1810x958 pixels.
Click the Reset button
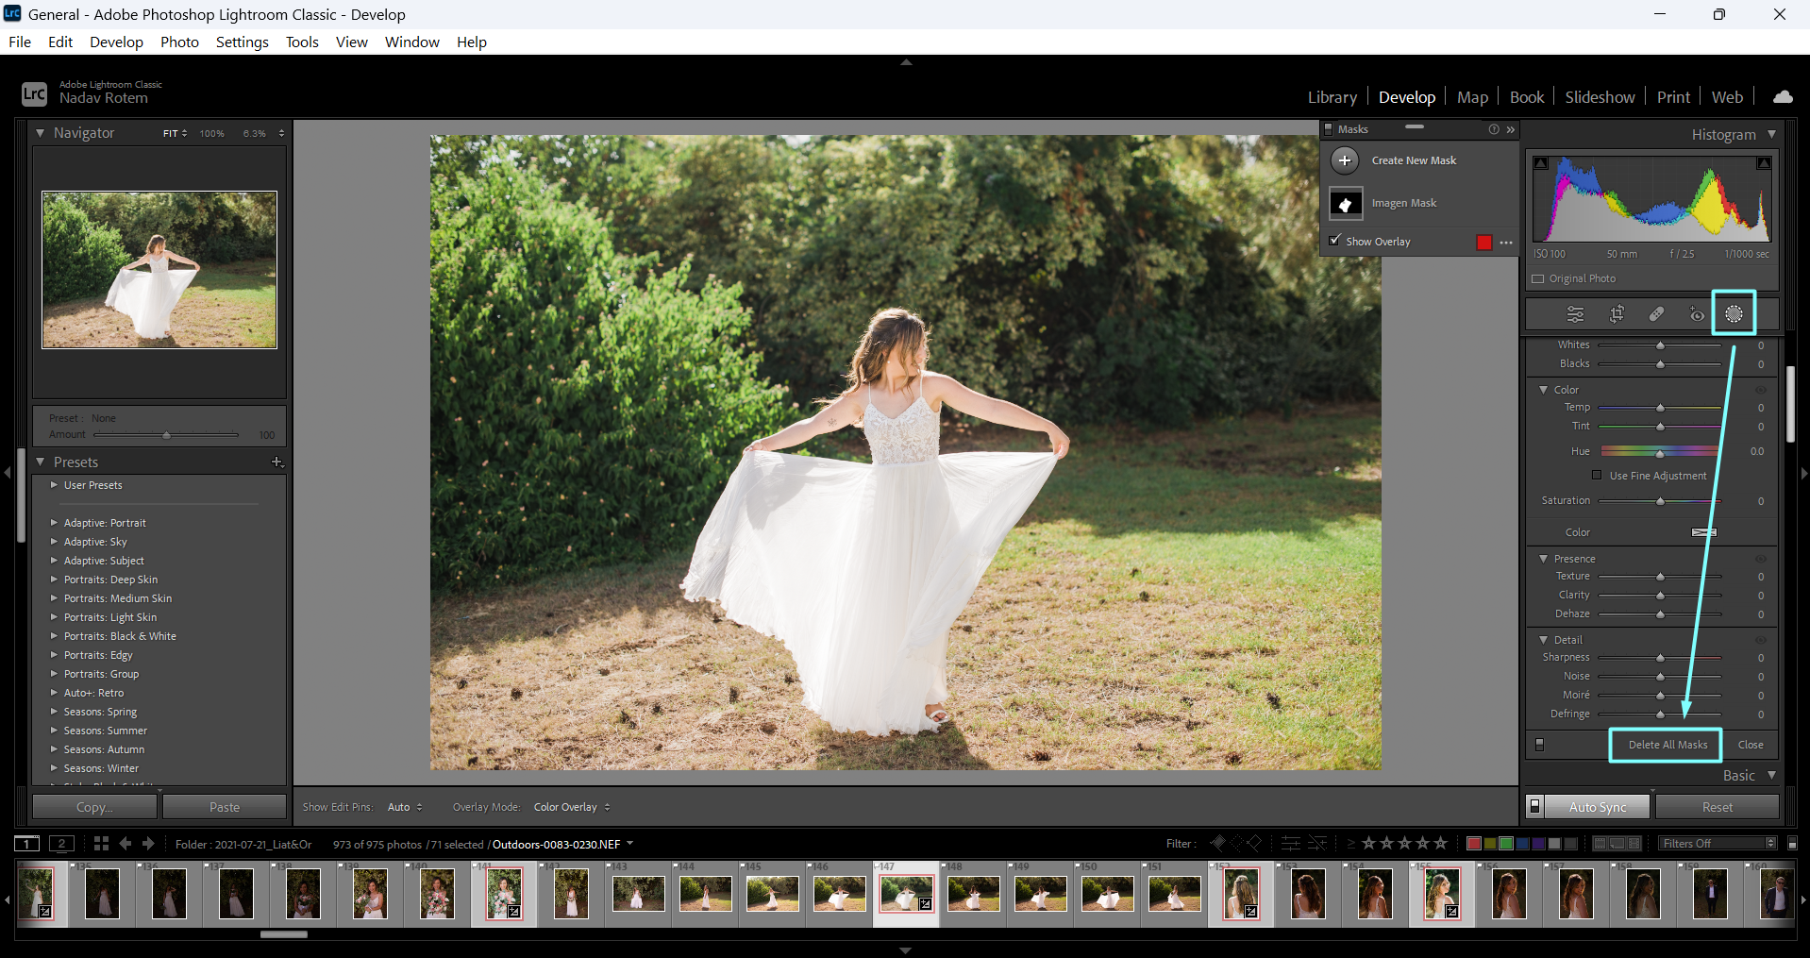pyautogui.click(x=1717, y=807)
